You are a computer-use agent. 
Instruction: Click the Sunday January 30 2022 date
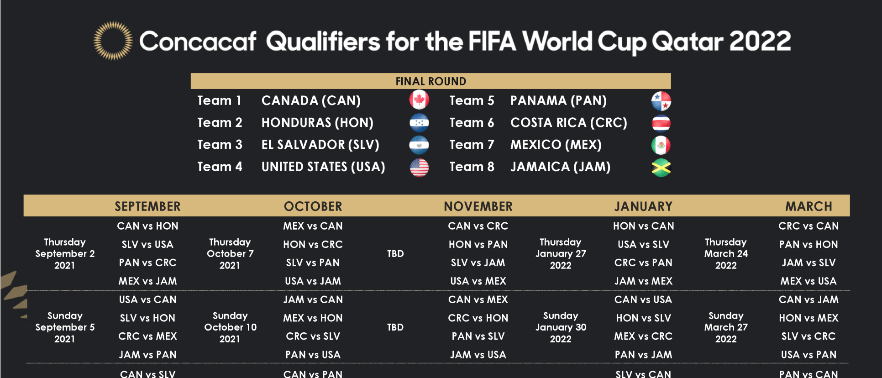(x=561, y=327)
